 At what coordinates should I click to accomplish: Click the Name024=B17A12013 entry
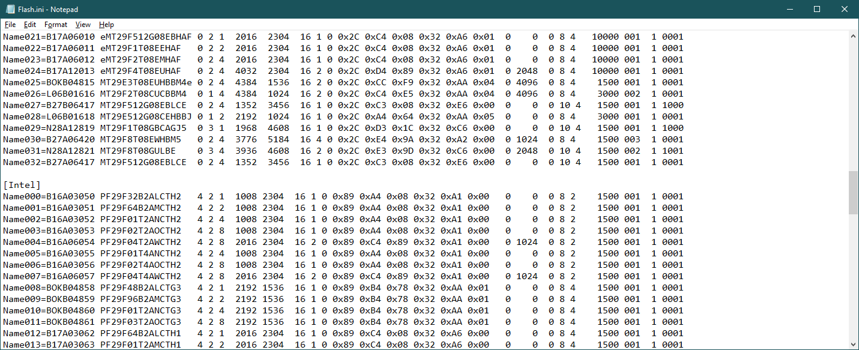49,71
